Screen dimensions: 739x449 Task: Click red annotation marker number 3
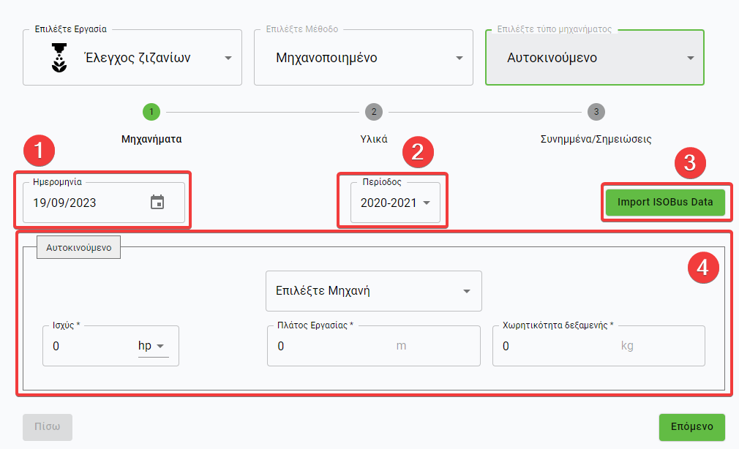tap(689, 163)
